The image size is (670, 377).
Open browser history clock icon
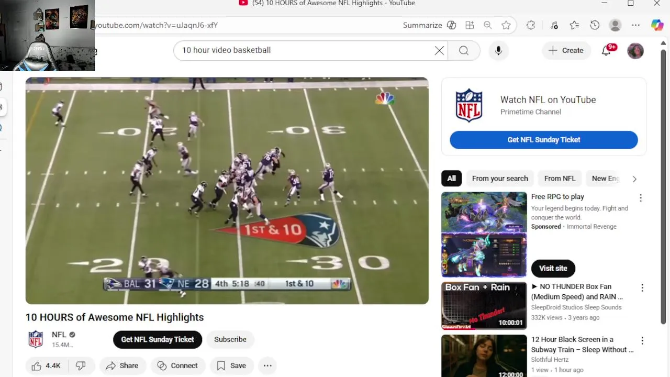click(595, 25)
